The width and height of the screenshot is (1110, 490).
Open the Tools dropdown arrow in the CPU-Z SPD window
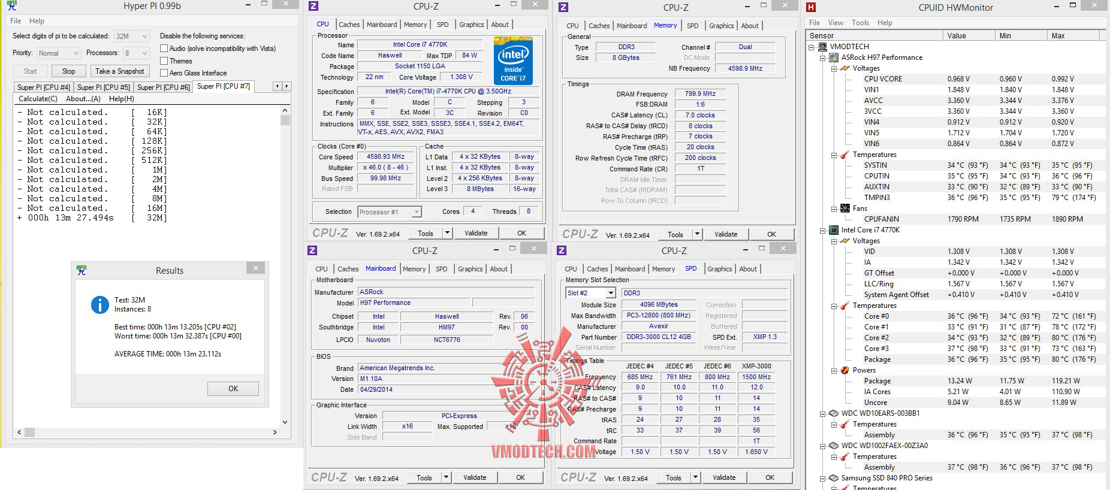[695, 477]
